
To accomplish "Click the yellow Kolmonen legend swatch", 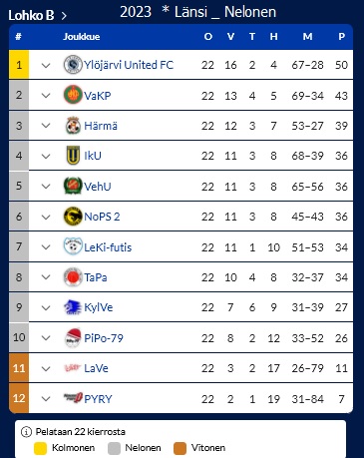I will (x=41, y=448).
